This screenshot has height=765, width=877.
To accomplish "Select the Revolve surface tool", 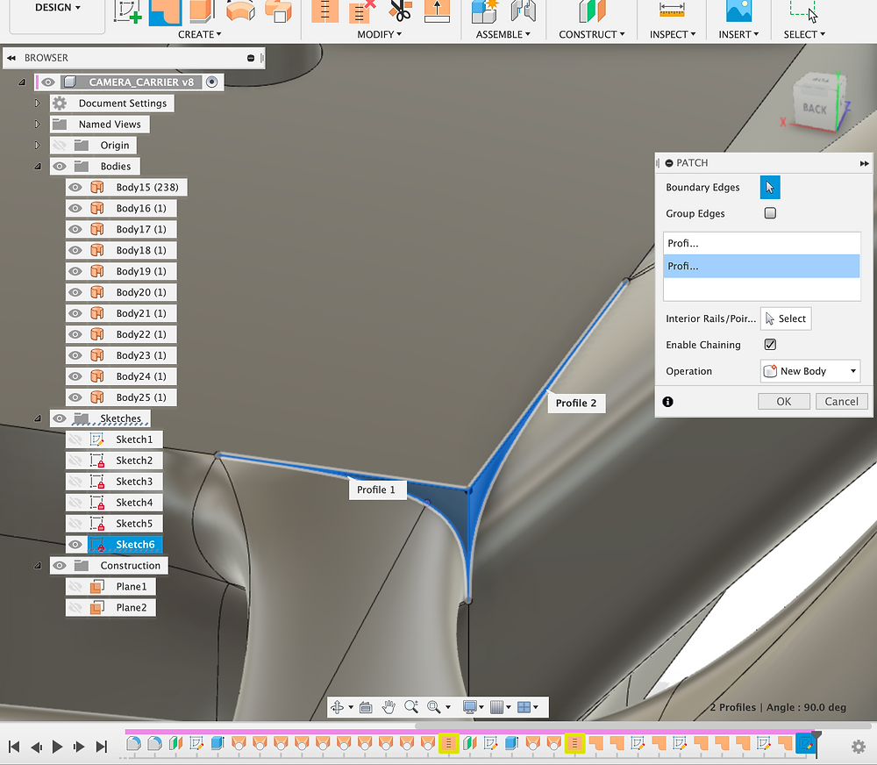I will (x=240, y=11).
